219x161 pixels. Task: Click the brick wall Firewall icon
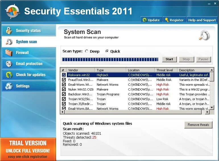coord(9,53)
